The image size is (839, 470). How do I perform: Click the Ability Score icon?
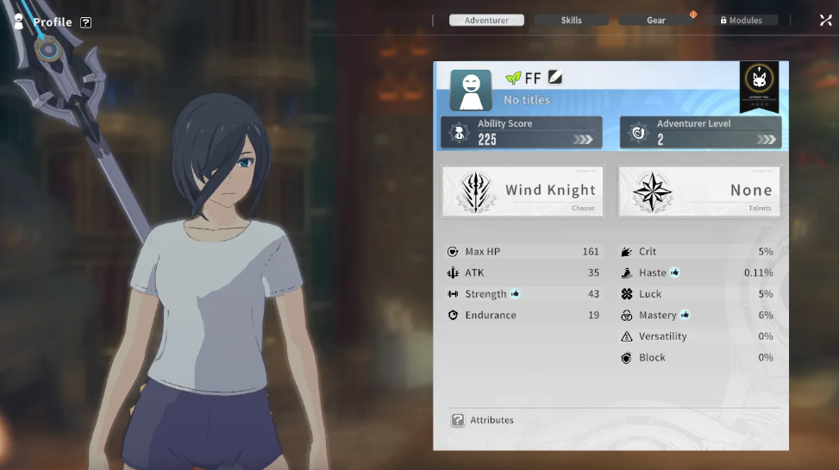[x=459, y=132]
